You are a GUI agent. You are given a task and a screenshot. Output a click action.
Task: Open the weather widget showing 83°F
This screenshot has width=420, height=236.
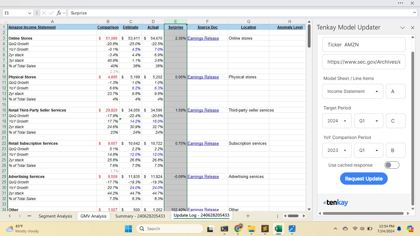click(22, 229)
